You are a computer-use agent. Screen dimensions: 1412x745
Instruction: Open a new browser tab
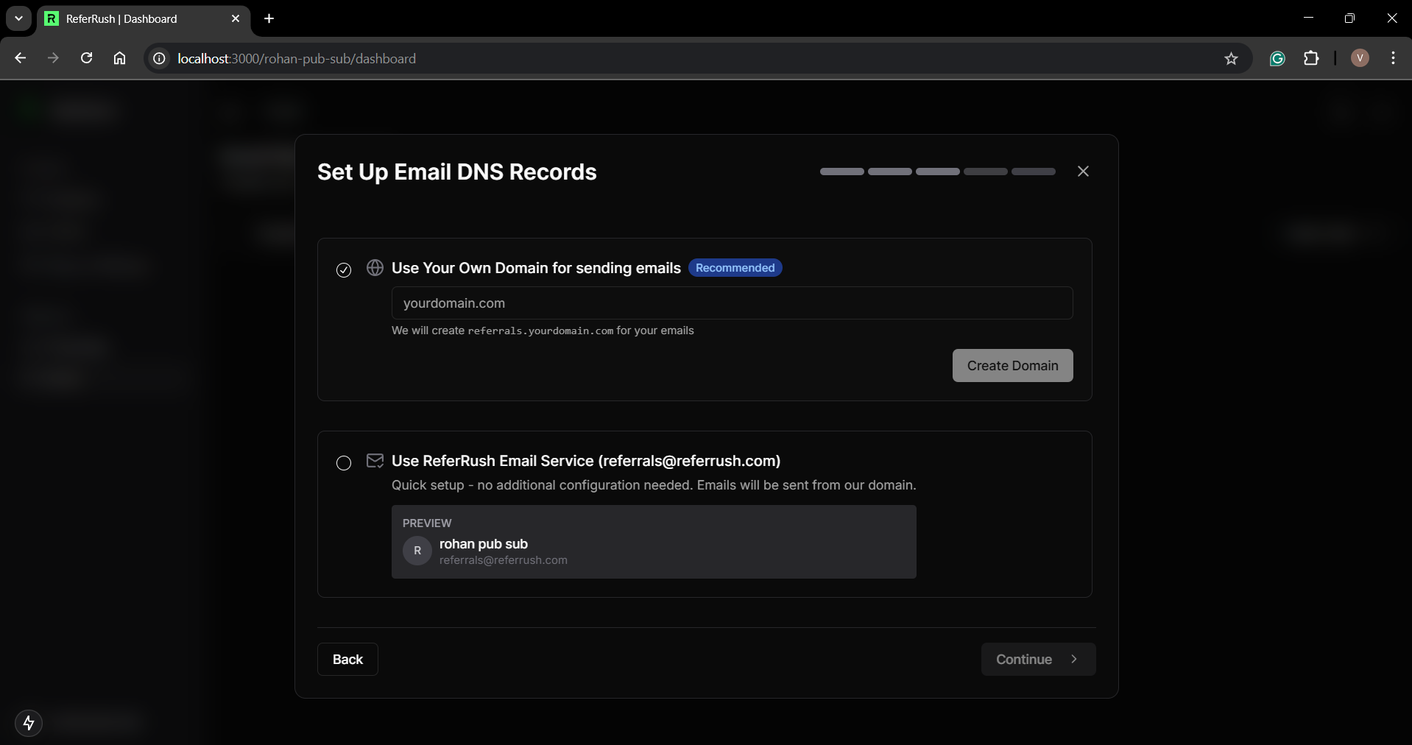[269, 18]
